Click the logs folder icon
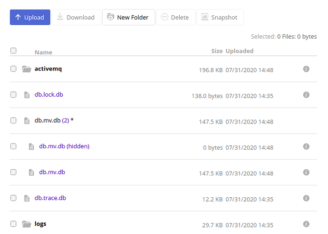Screen dimensions: 328x234 [x=27, y=224]
